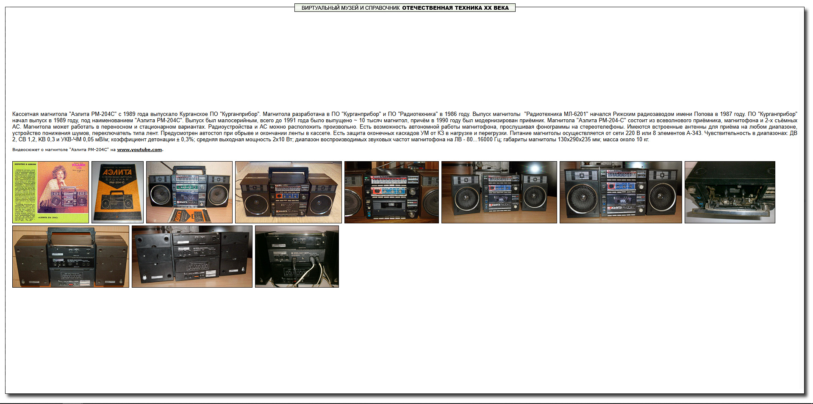
Task: Click the text 'коэффициент детонации'
Action: (143, 139)
